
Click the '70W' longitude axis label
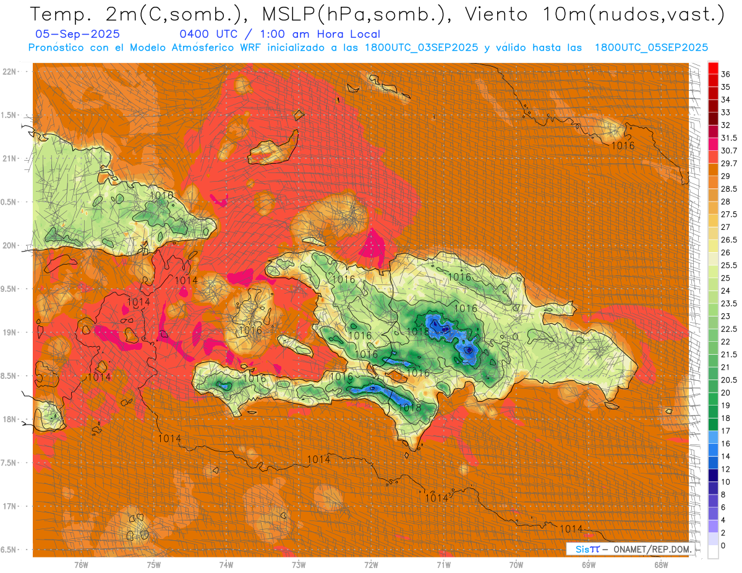coord(516,564)
